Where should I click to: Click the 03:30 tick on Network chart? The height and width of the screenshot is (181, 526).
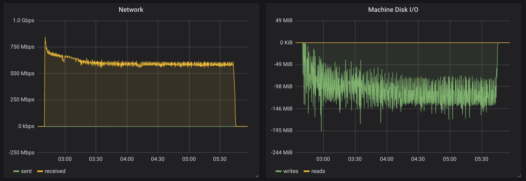click(x=96, y=159)
